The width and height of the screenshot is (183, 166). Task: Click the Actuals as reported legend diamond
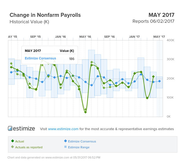coord(12,147)
